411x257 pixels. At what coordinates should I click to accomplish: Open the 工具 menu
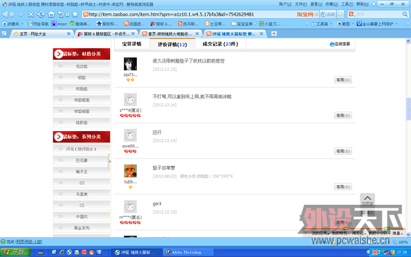coord(347,4)
